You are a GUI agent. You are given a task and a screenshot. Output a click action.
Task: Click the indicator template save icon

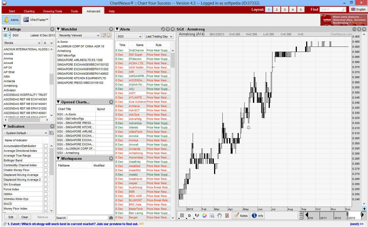point(51,133)
